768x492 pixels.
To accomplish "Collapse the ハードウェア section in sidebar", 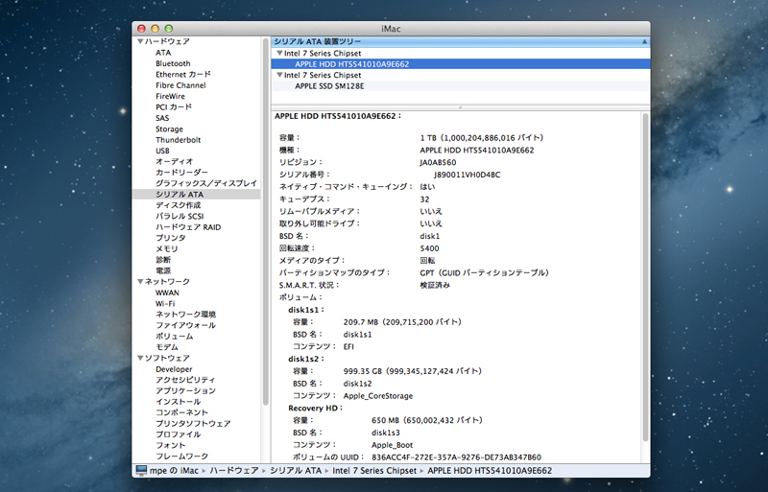I will (140, 42).
